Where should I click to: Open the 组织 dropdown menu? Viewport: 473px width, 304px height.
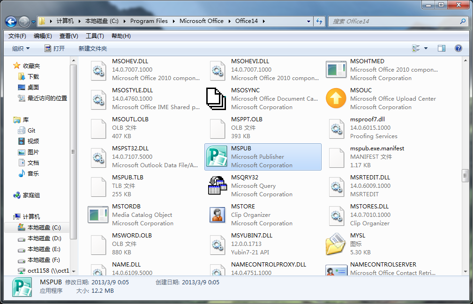click(x=21, y=49)
